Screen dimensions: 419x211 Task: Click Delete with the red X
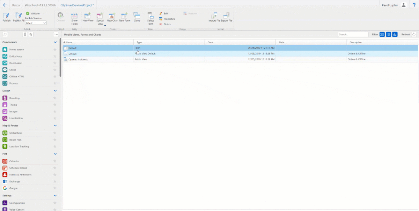[165, 24]
